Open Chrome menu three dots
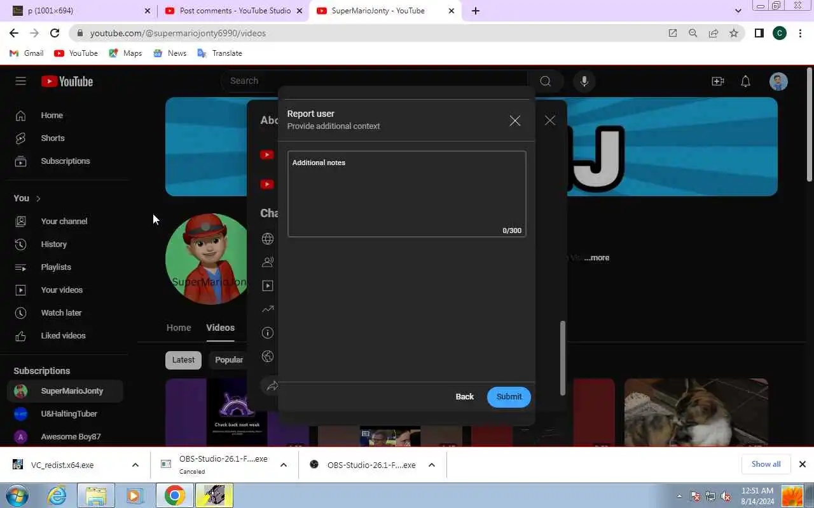The width and height of the screenshot is (814, 508). (x=800, y=33)
